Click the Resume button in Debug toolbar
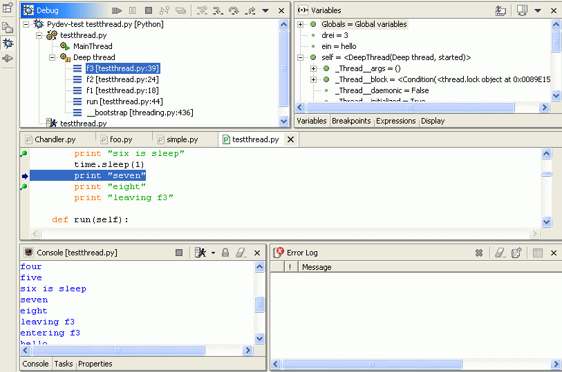 tap(118, 10)
